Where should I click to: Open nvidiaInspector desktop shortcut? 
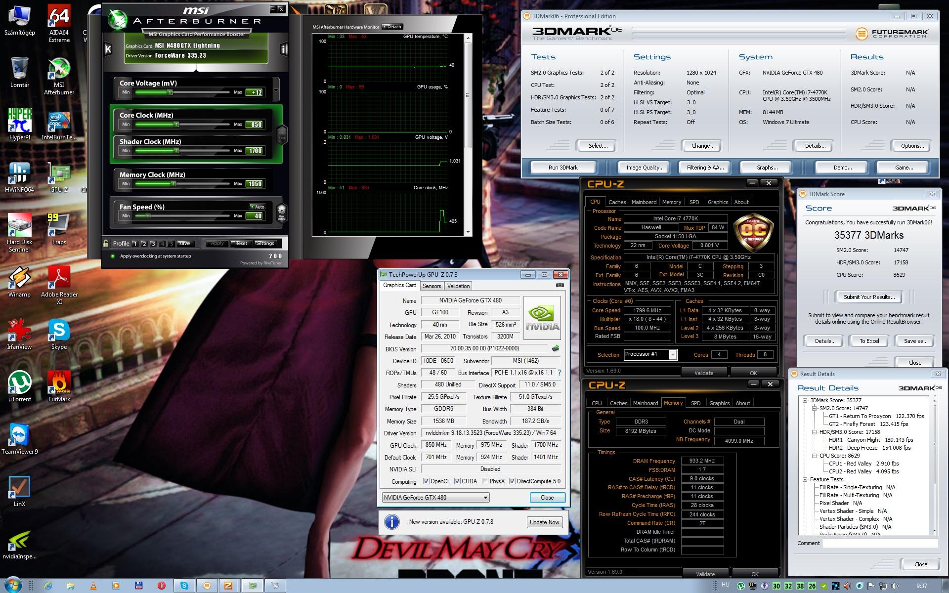19,544
